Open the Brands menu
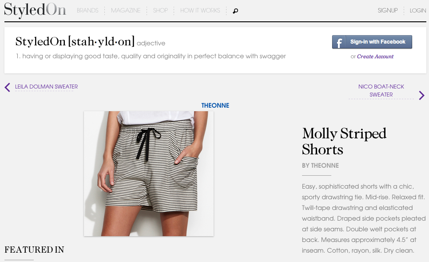 pos(87,10)
